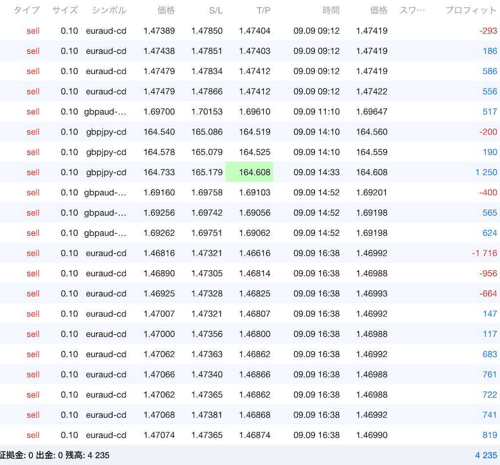Select the highlighted green 164.608 T/P cell

(250, 172)
